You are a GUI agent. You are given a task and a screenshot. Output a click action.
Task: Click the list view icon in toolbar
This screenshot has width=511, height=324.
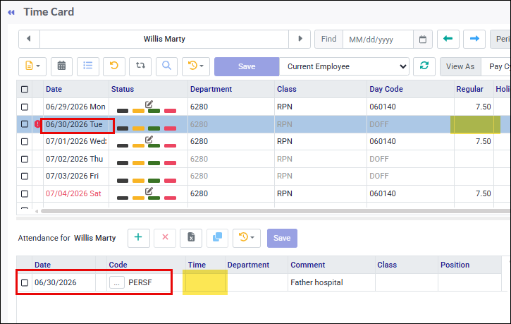(x=87, y=66)
